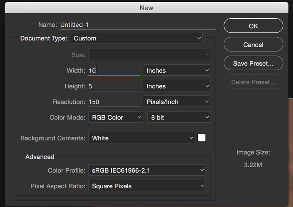Click the Width input field
The height and width of the screenshot is (207, 293).
pyautogui.click(x=114, y=71)
